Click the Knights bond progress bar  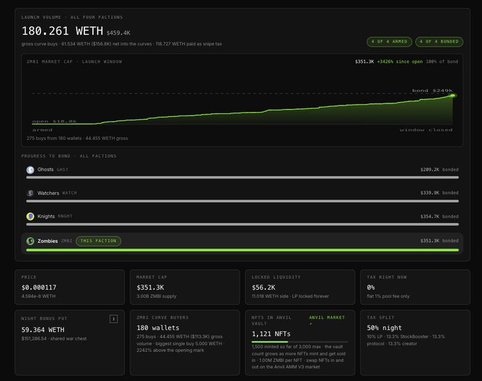[x=242, y=224]
